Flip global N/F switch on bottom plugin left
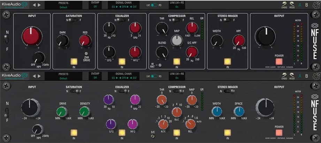Image resolution: width=321 pixels, height=143 pixels. [x=7, y=112]
